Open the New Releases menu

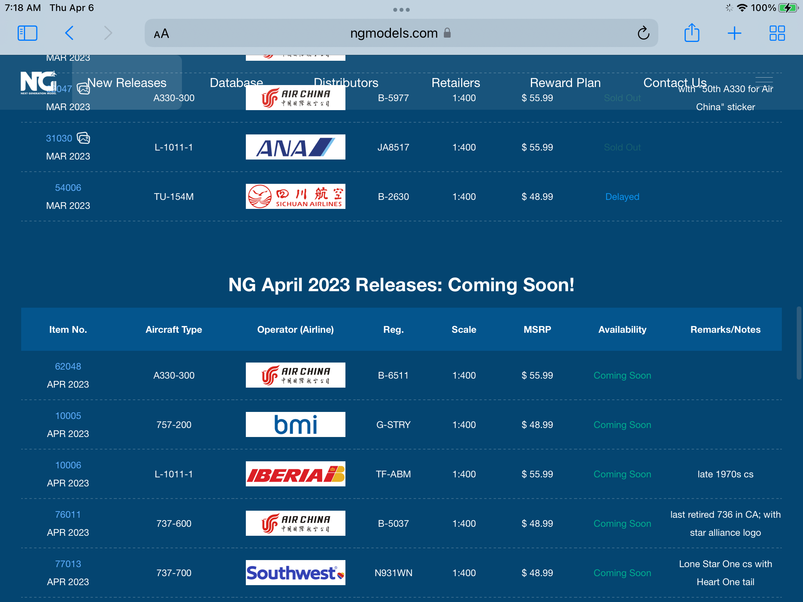click(127, 83)
